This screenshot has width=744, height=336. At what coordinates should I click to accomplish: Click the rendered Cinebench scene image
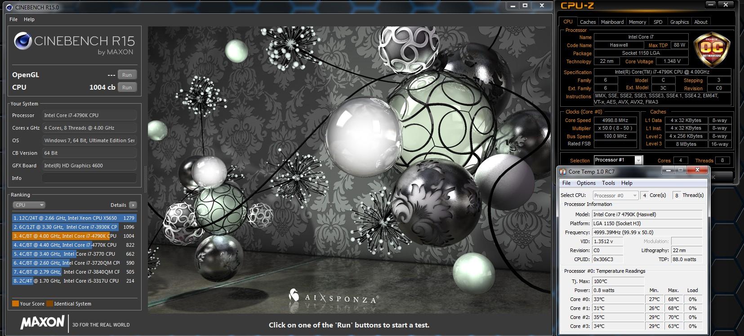349,170
